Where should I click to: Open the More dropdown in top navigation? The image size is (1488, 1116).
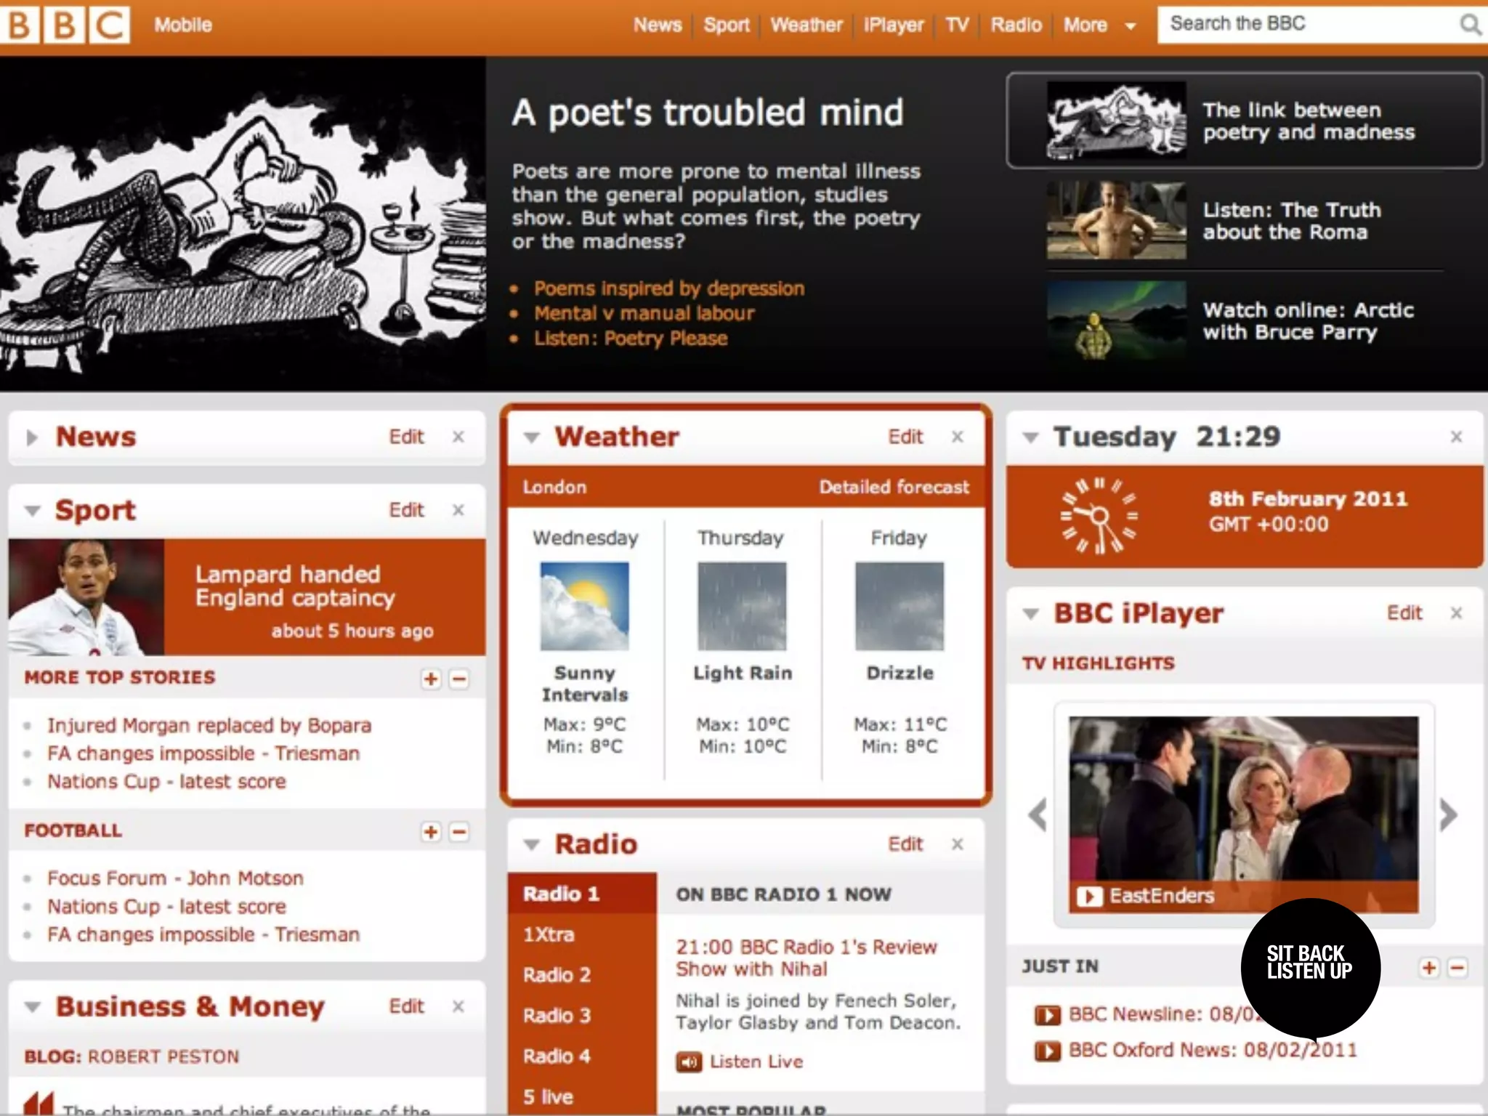pos(1098,25)
